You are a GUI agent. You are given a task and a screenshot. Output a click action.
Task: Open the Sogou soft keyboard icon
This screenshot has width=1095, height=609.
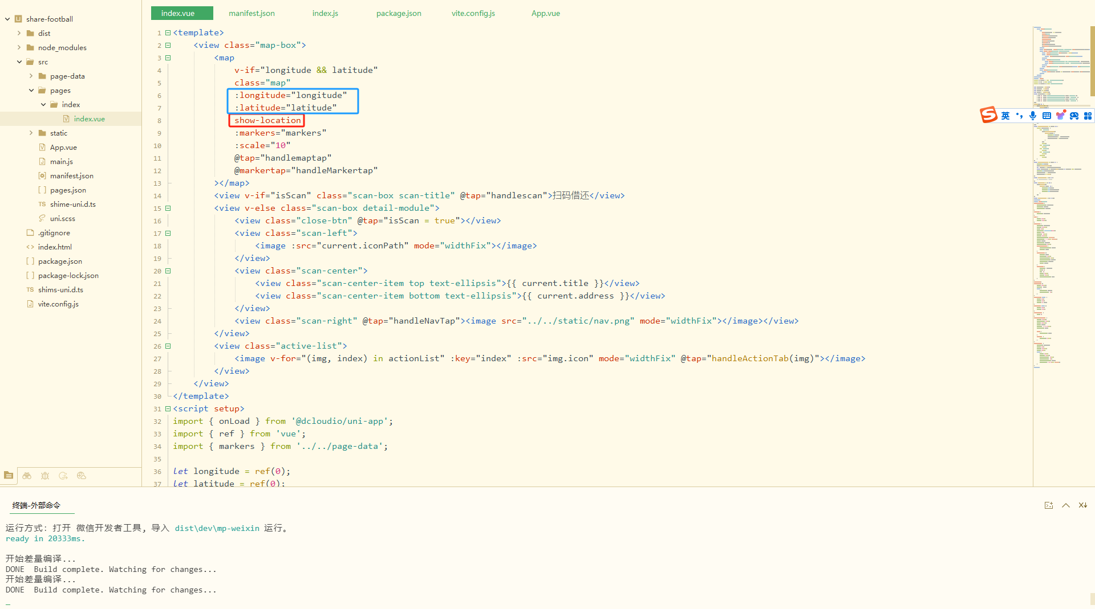(1047, 116)
